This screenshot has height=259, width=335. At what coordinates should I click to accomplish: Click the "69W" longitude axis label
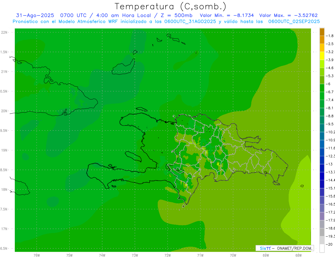coord(266,255)
